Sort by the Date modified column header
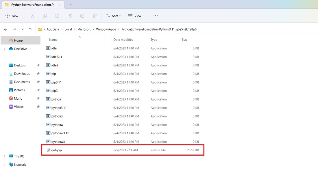 [123, 40]
